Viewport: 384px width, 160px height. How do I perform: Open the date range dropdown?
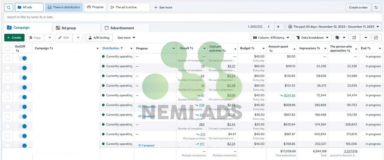point(334,27)
